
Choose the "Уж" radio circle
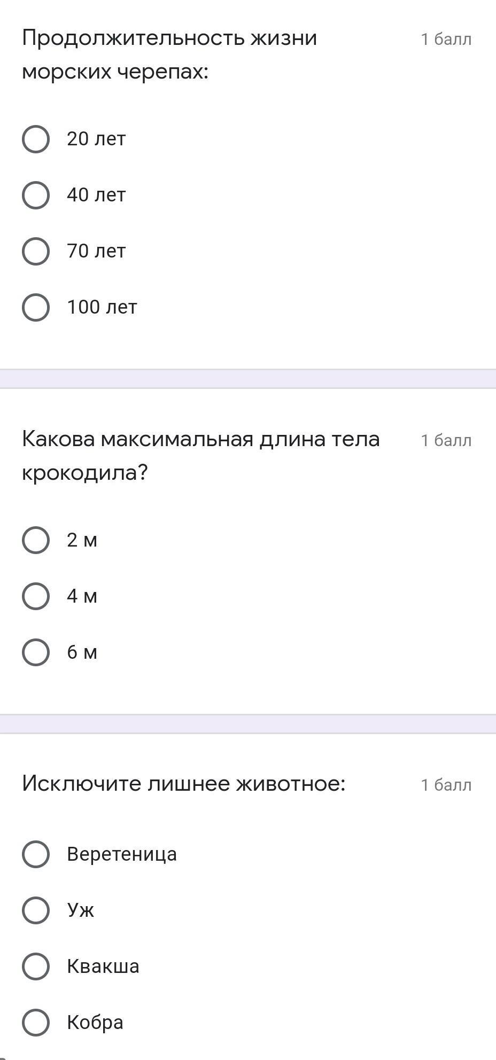coord(36,910)
